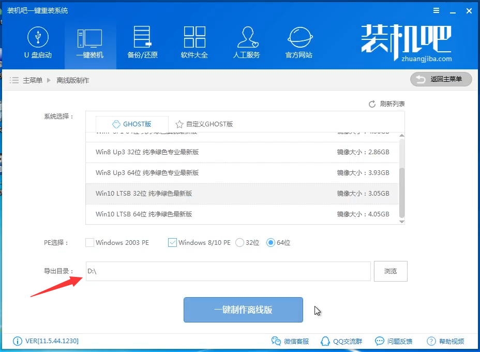Select the 32位 radio button
This screenshot has width=480, height=352.
[x=239, y=242]
